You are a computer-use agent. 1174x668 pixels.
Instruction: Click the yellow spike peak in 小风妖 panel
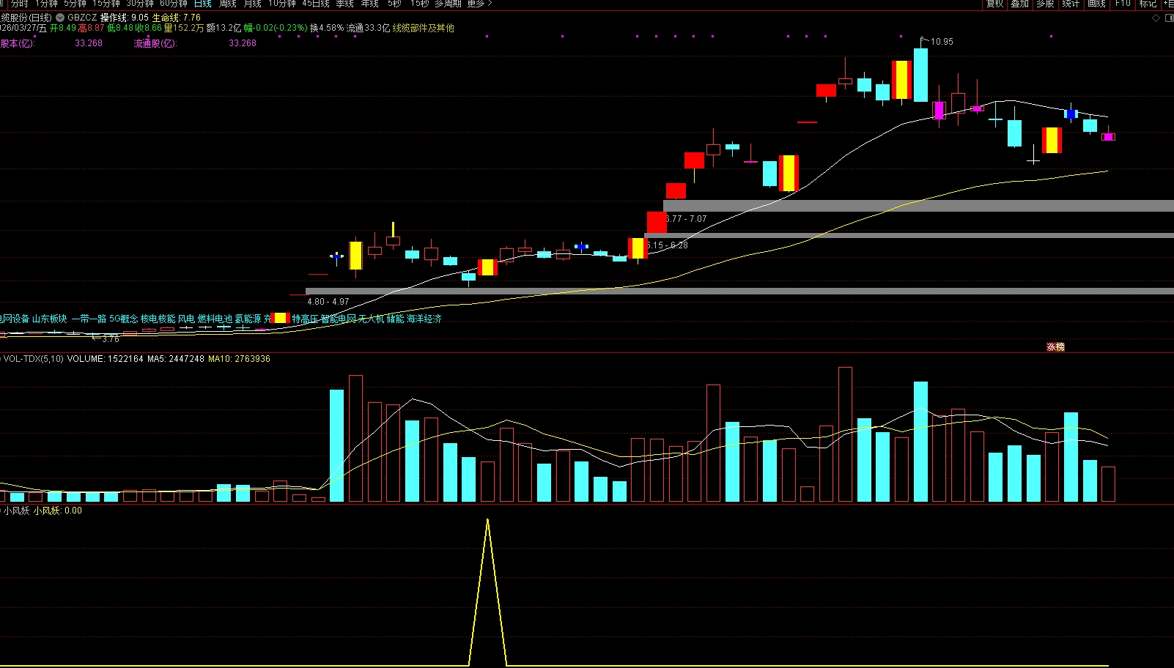[487, 520]
